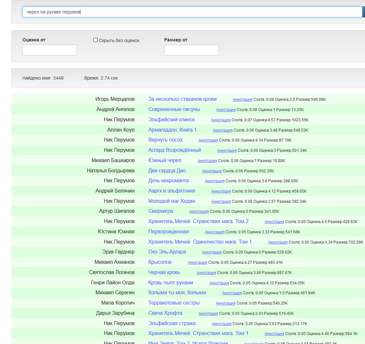Open book 'Дочь некроманта'
This screenshot has height=344, width=365.
click(x=168, y=180)
